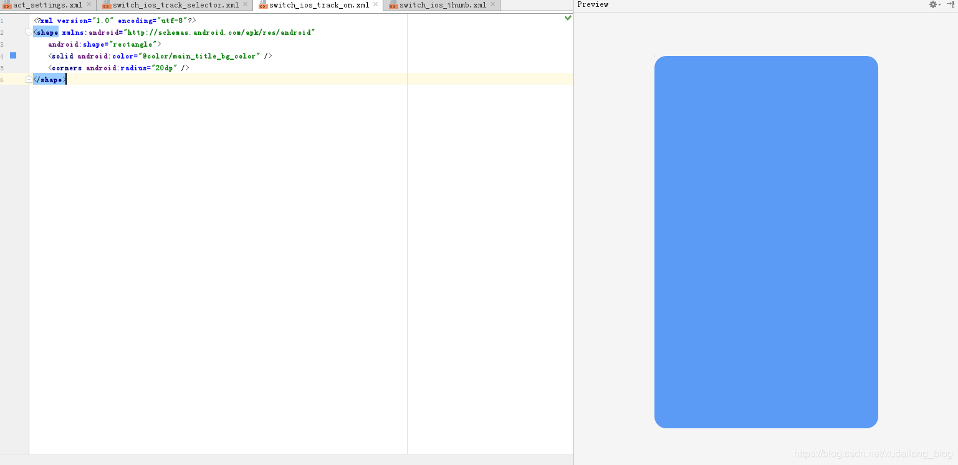Click line number 1 in gutter
The width and height of the screenshot is (958, 465).
click(x=2, y=21)
